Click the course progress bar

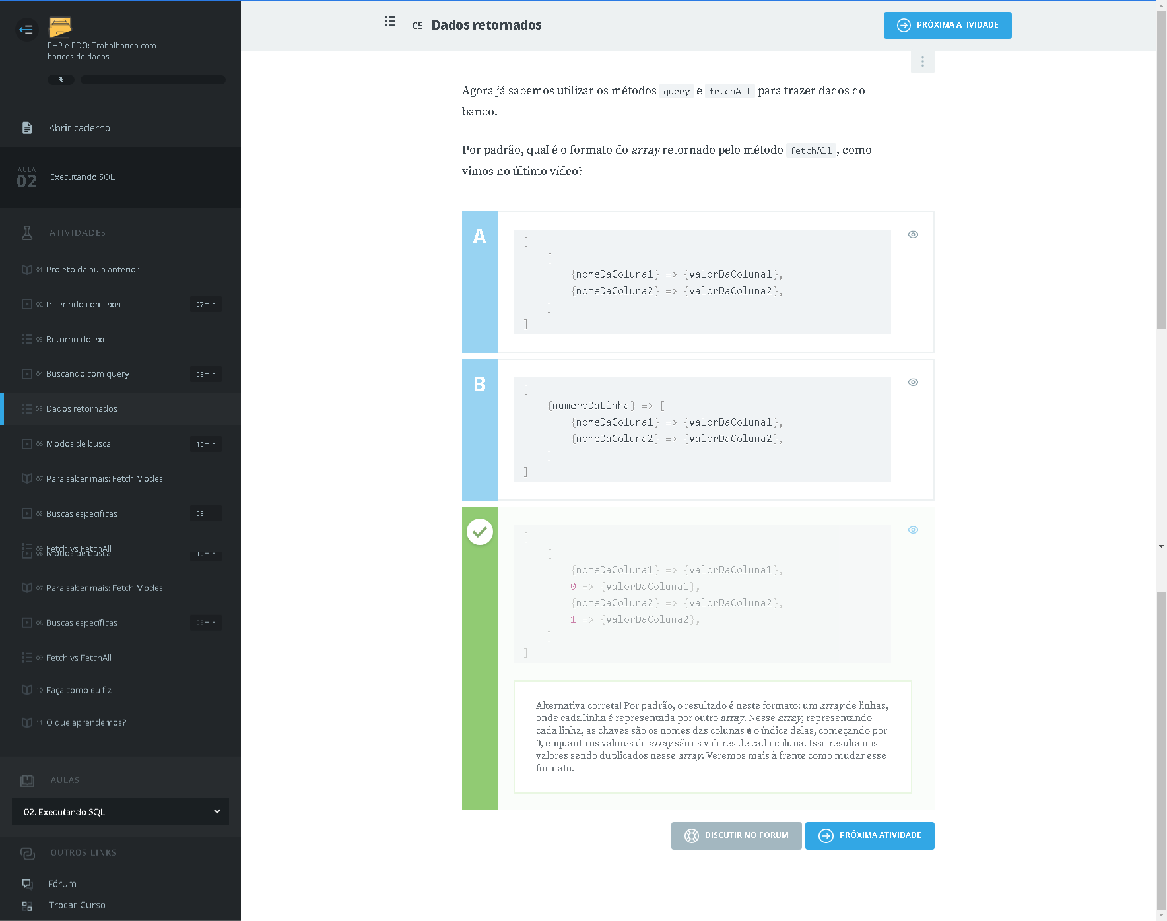153,80
